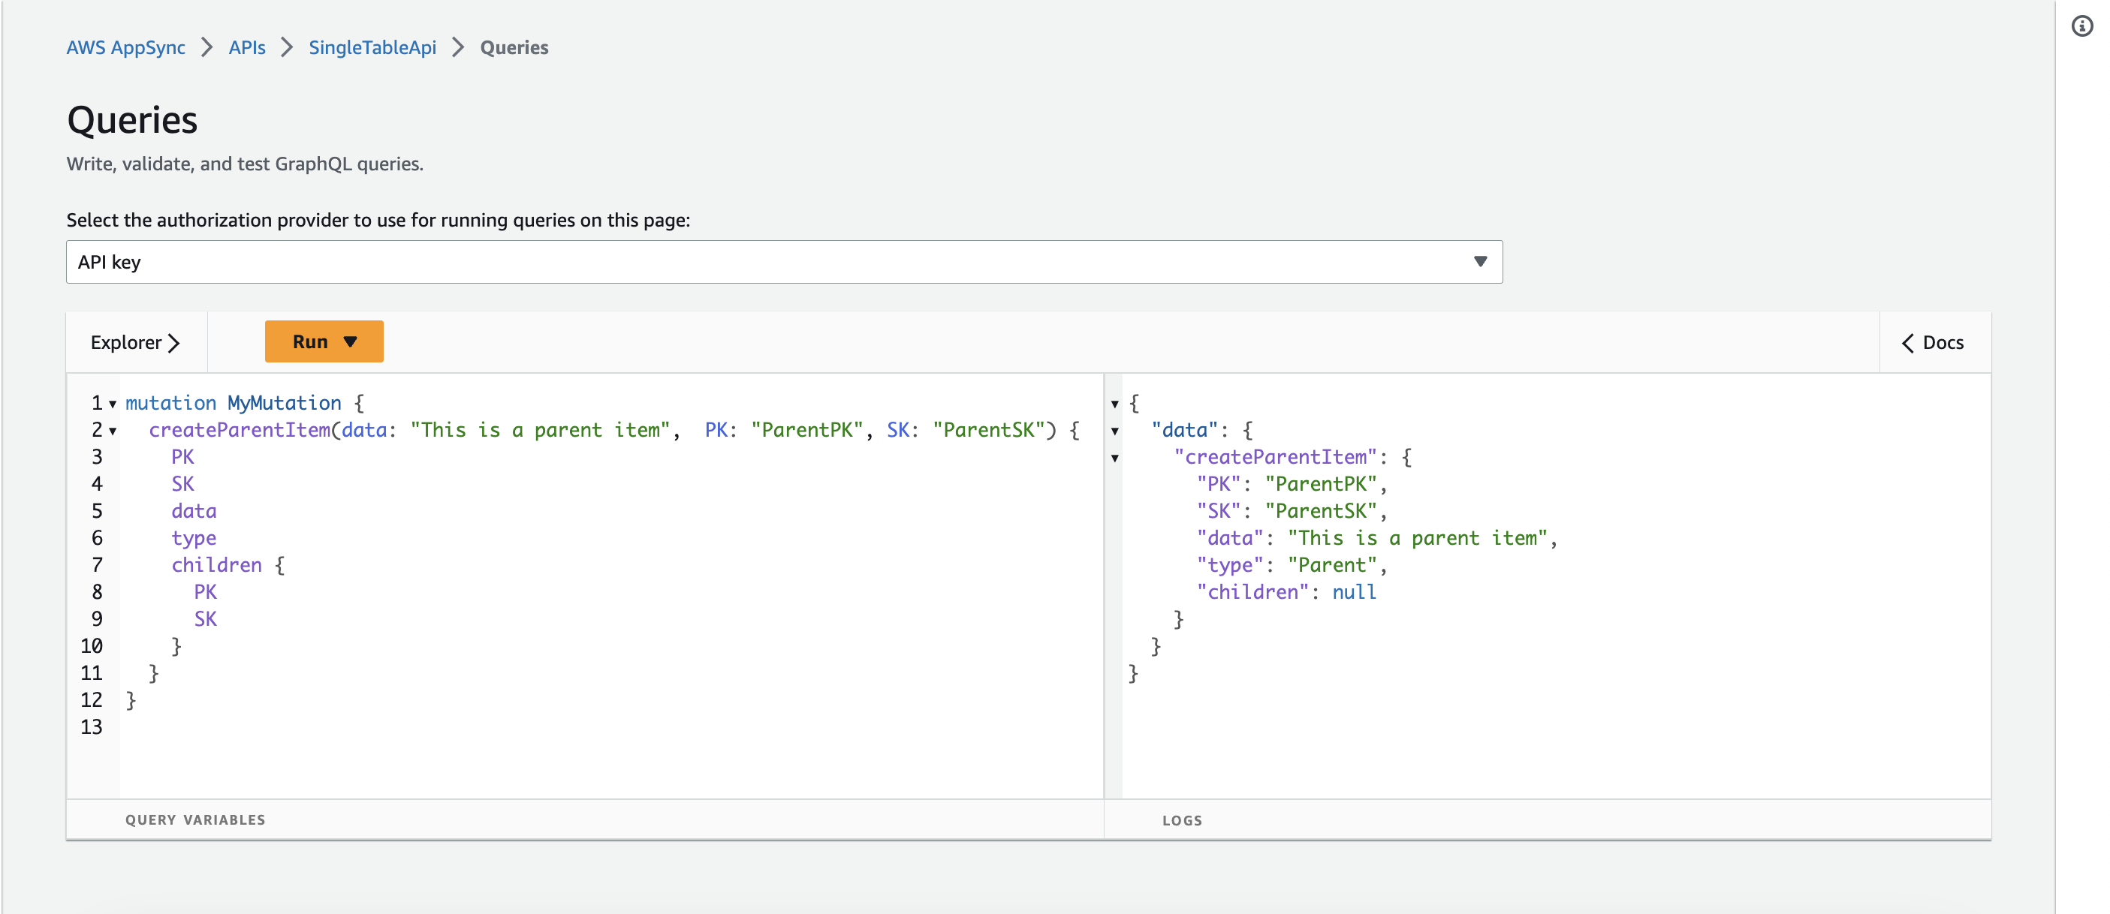Go to the APIs breadcrumb link
Viewport: 2110px width, 914px height.
[246, 47]
